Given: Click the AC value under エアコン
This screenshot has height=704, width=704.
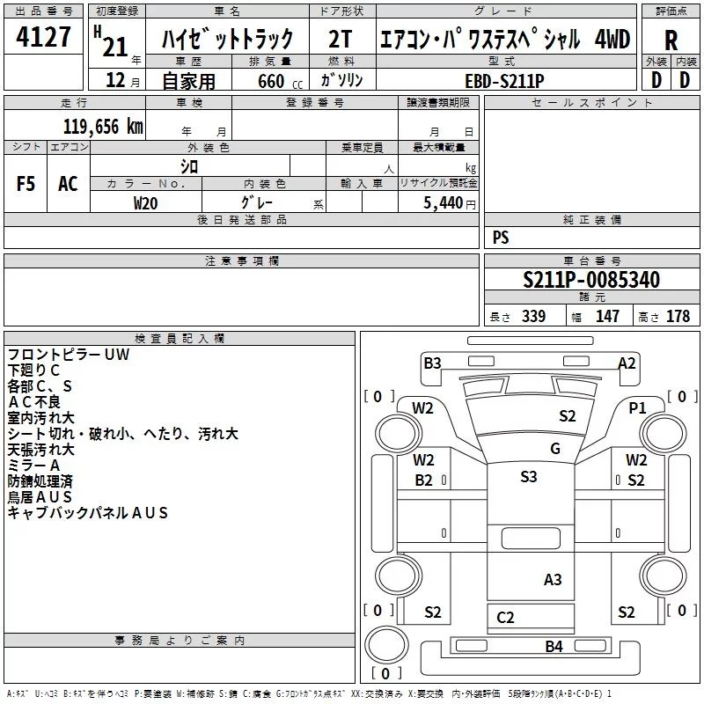Looking at the screenshot, I should pyautogui.click(x=68, y=184).
